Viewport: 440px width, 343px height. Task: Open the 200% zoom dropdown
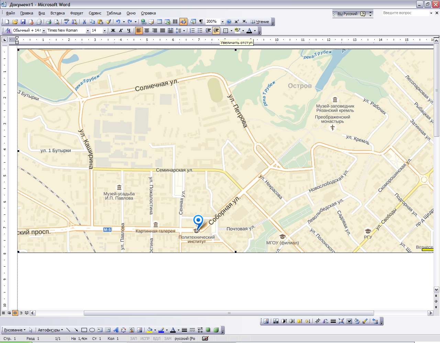click(x=222, y=22)
